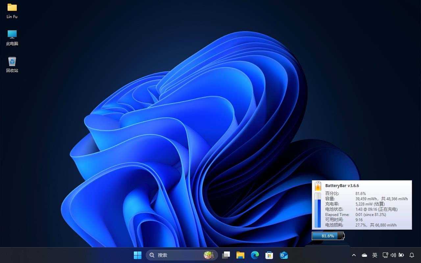Image resolution: width=421 pixels, height=263 pixels.
Task: Click the weather widget icon in the search bar
Action: pyautogui.click(x=209, y=255)
